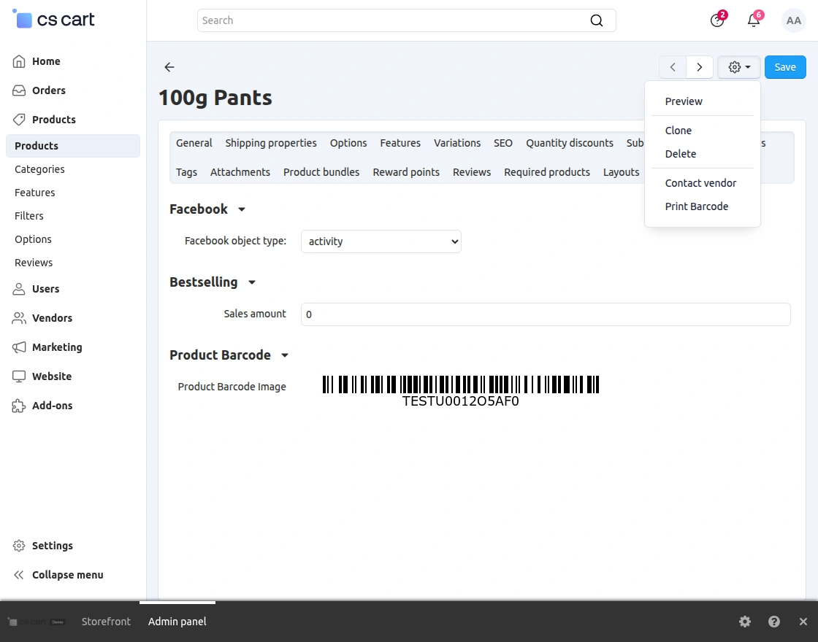818x642 pixels.
Task: Click bottom bar question mark help icon
Action: (774, 622)
